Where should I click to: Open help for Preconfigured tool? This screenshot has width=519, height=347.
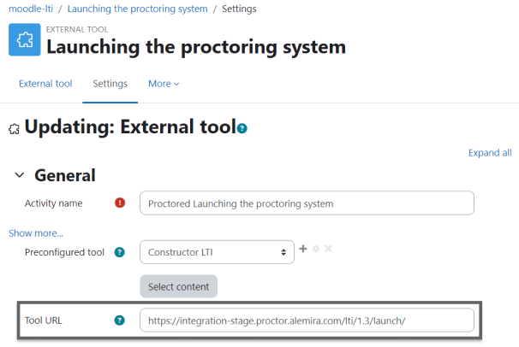point(120,252)
